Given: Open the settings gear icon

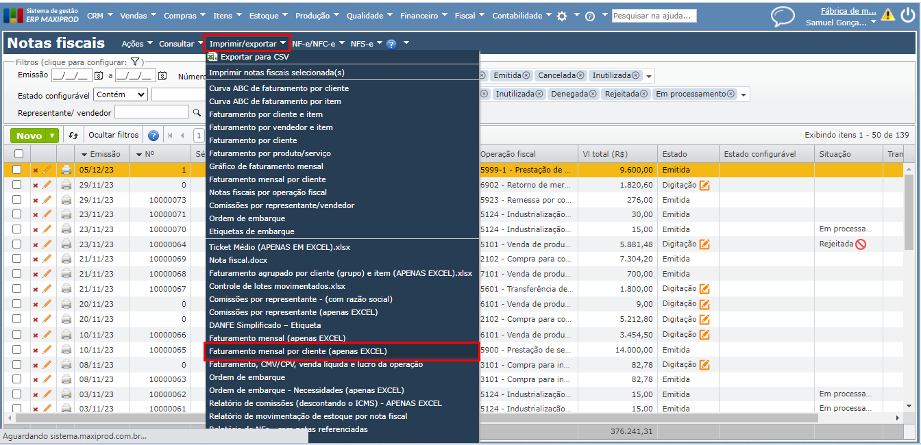Looking at the screenshot, I should 562,16.
